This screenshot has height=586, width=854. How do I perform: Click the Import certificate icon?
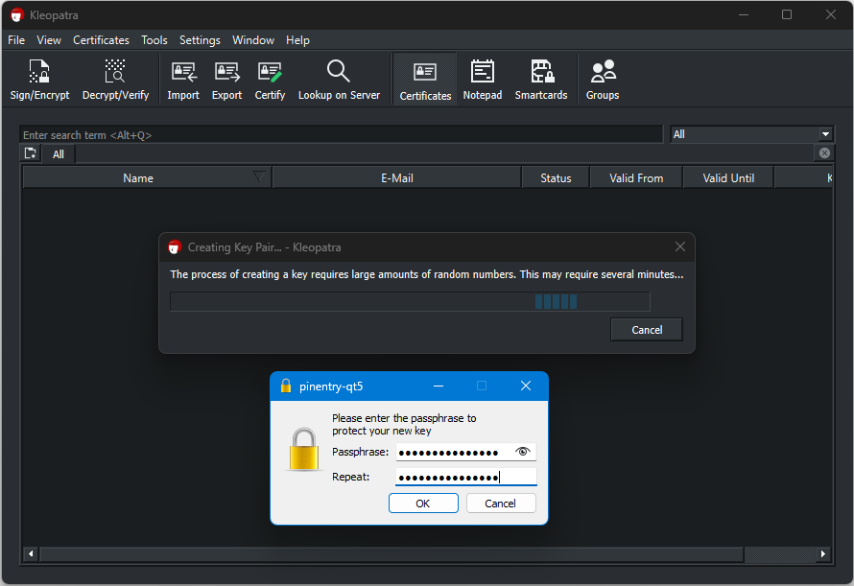point(183,80)
